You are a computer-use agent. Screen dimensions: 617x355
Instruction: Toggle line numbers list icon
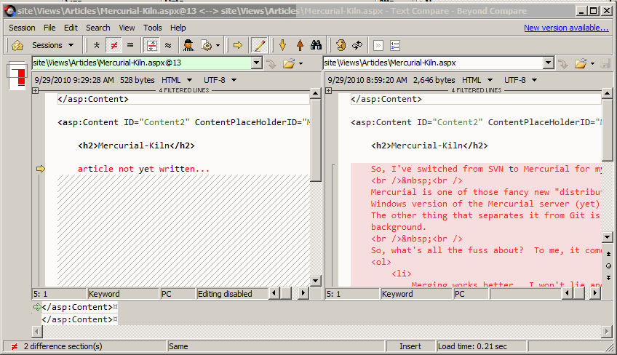click(x=395, y=46)
